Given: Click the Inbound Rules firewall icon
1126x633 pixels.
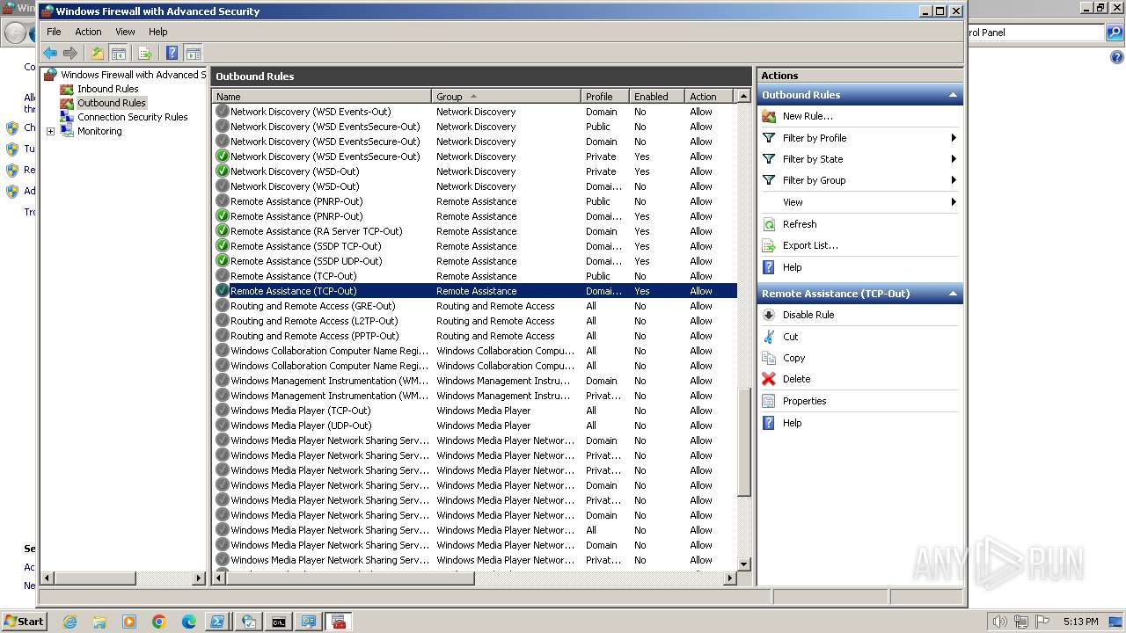Looking at the screenshot, I should 67,89.
